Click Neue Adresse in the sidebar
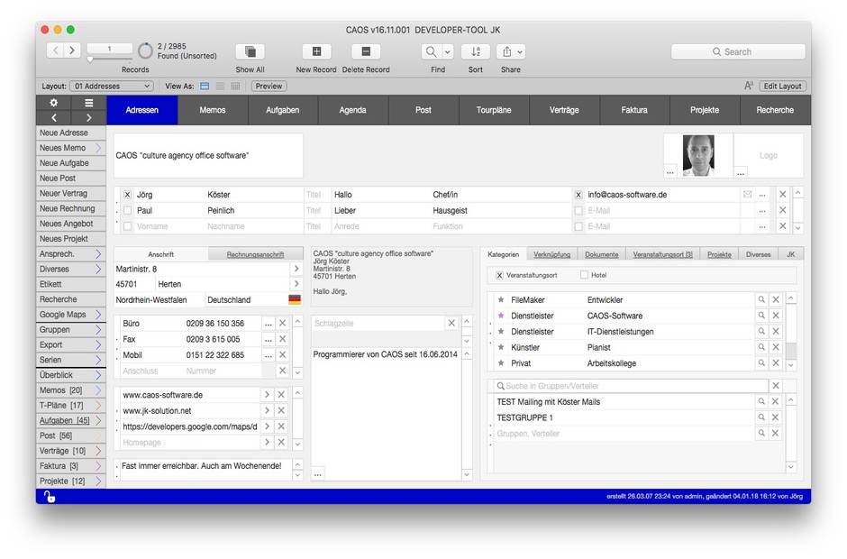 [x=71, y=133]
